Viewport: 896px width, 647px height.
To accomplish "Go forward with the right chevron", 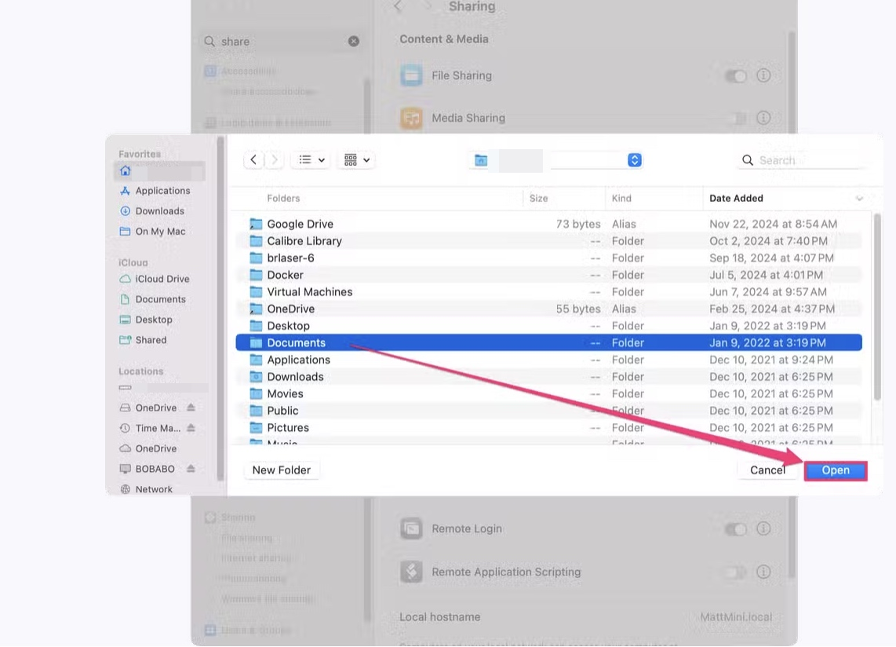I will 275,160.
